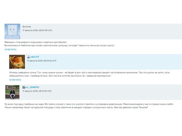Open the ext_2948701 user profile link
The height and width of the screenshot is (136, 182).
coord(32,87)
